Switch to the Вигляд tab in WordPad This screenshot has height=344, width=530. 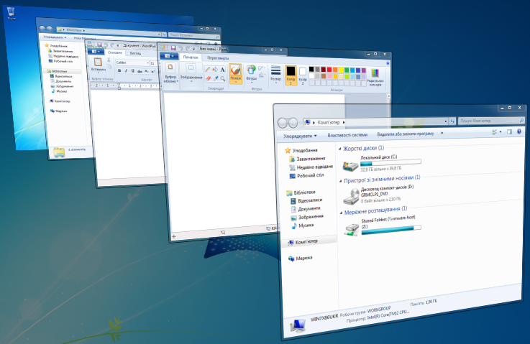tap(135, 53)
